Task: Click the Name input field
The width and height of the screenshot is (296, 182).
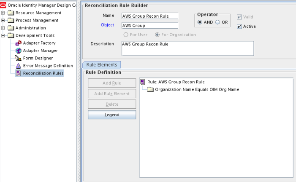Action: [x=150, y=16]
